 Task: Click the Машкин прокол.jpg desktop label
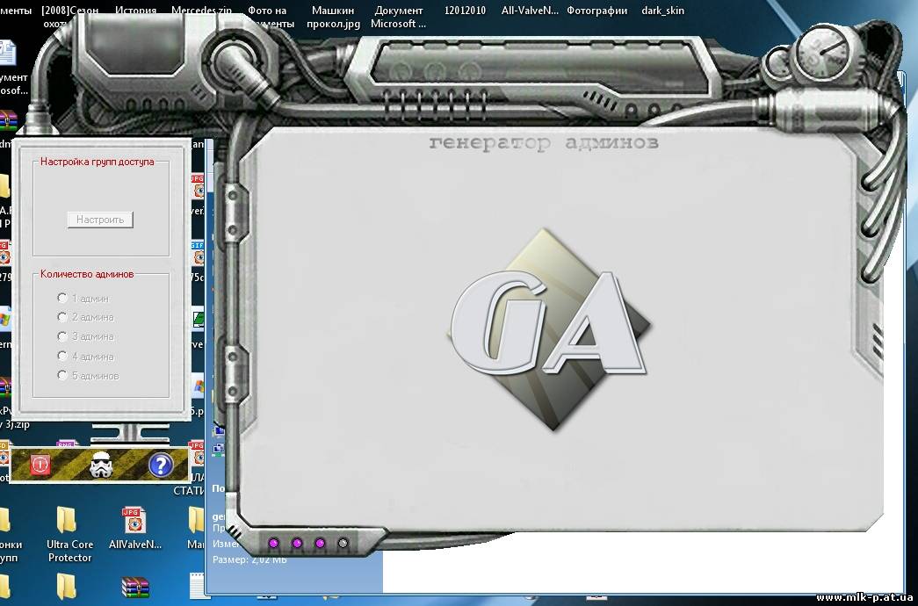point(333,17)
